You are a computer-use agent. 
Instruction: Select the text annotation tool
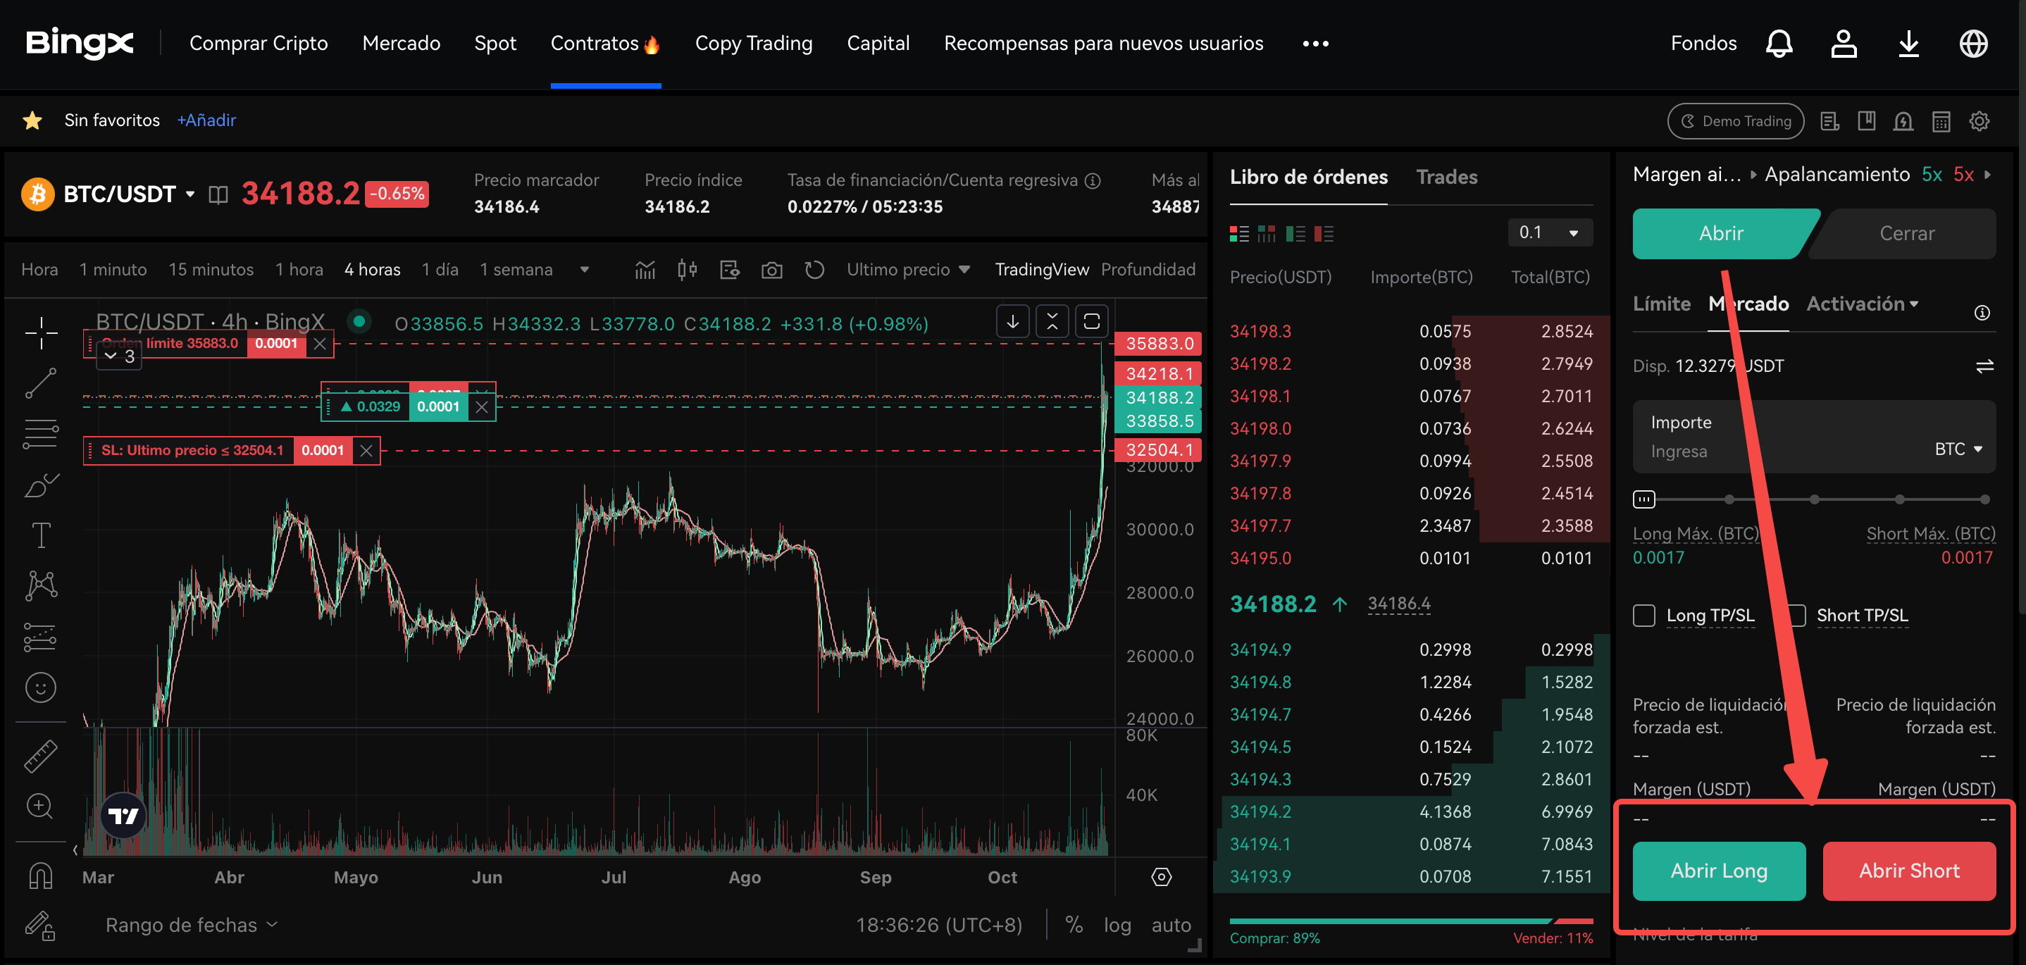41,535
